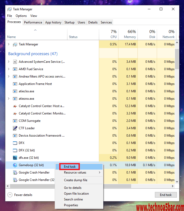The image size is (184, 211).
Task: Click the Application Frame Host icon
Action: tap(15, 84)
